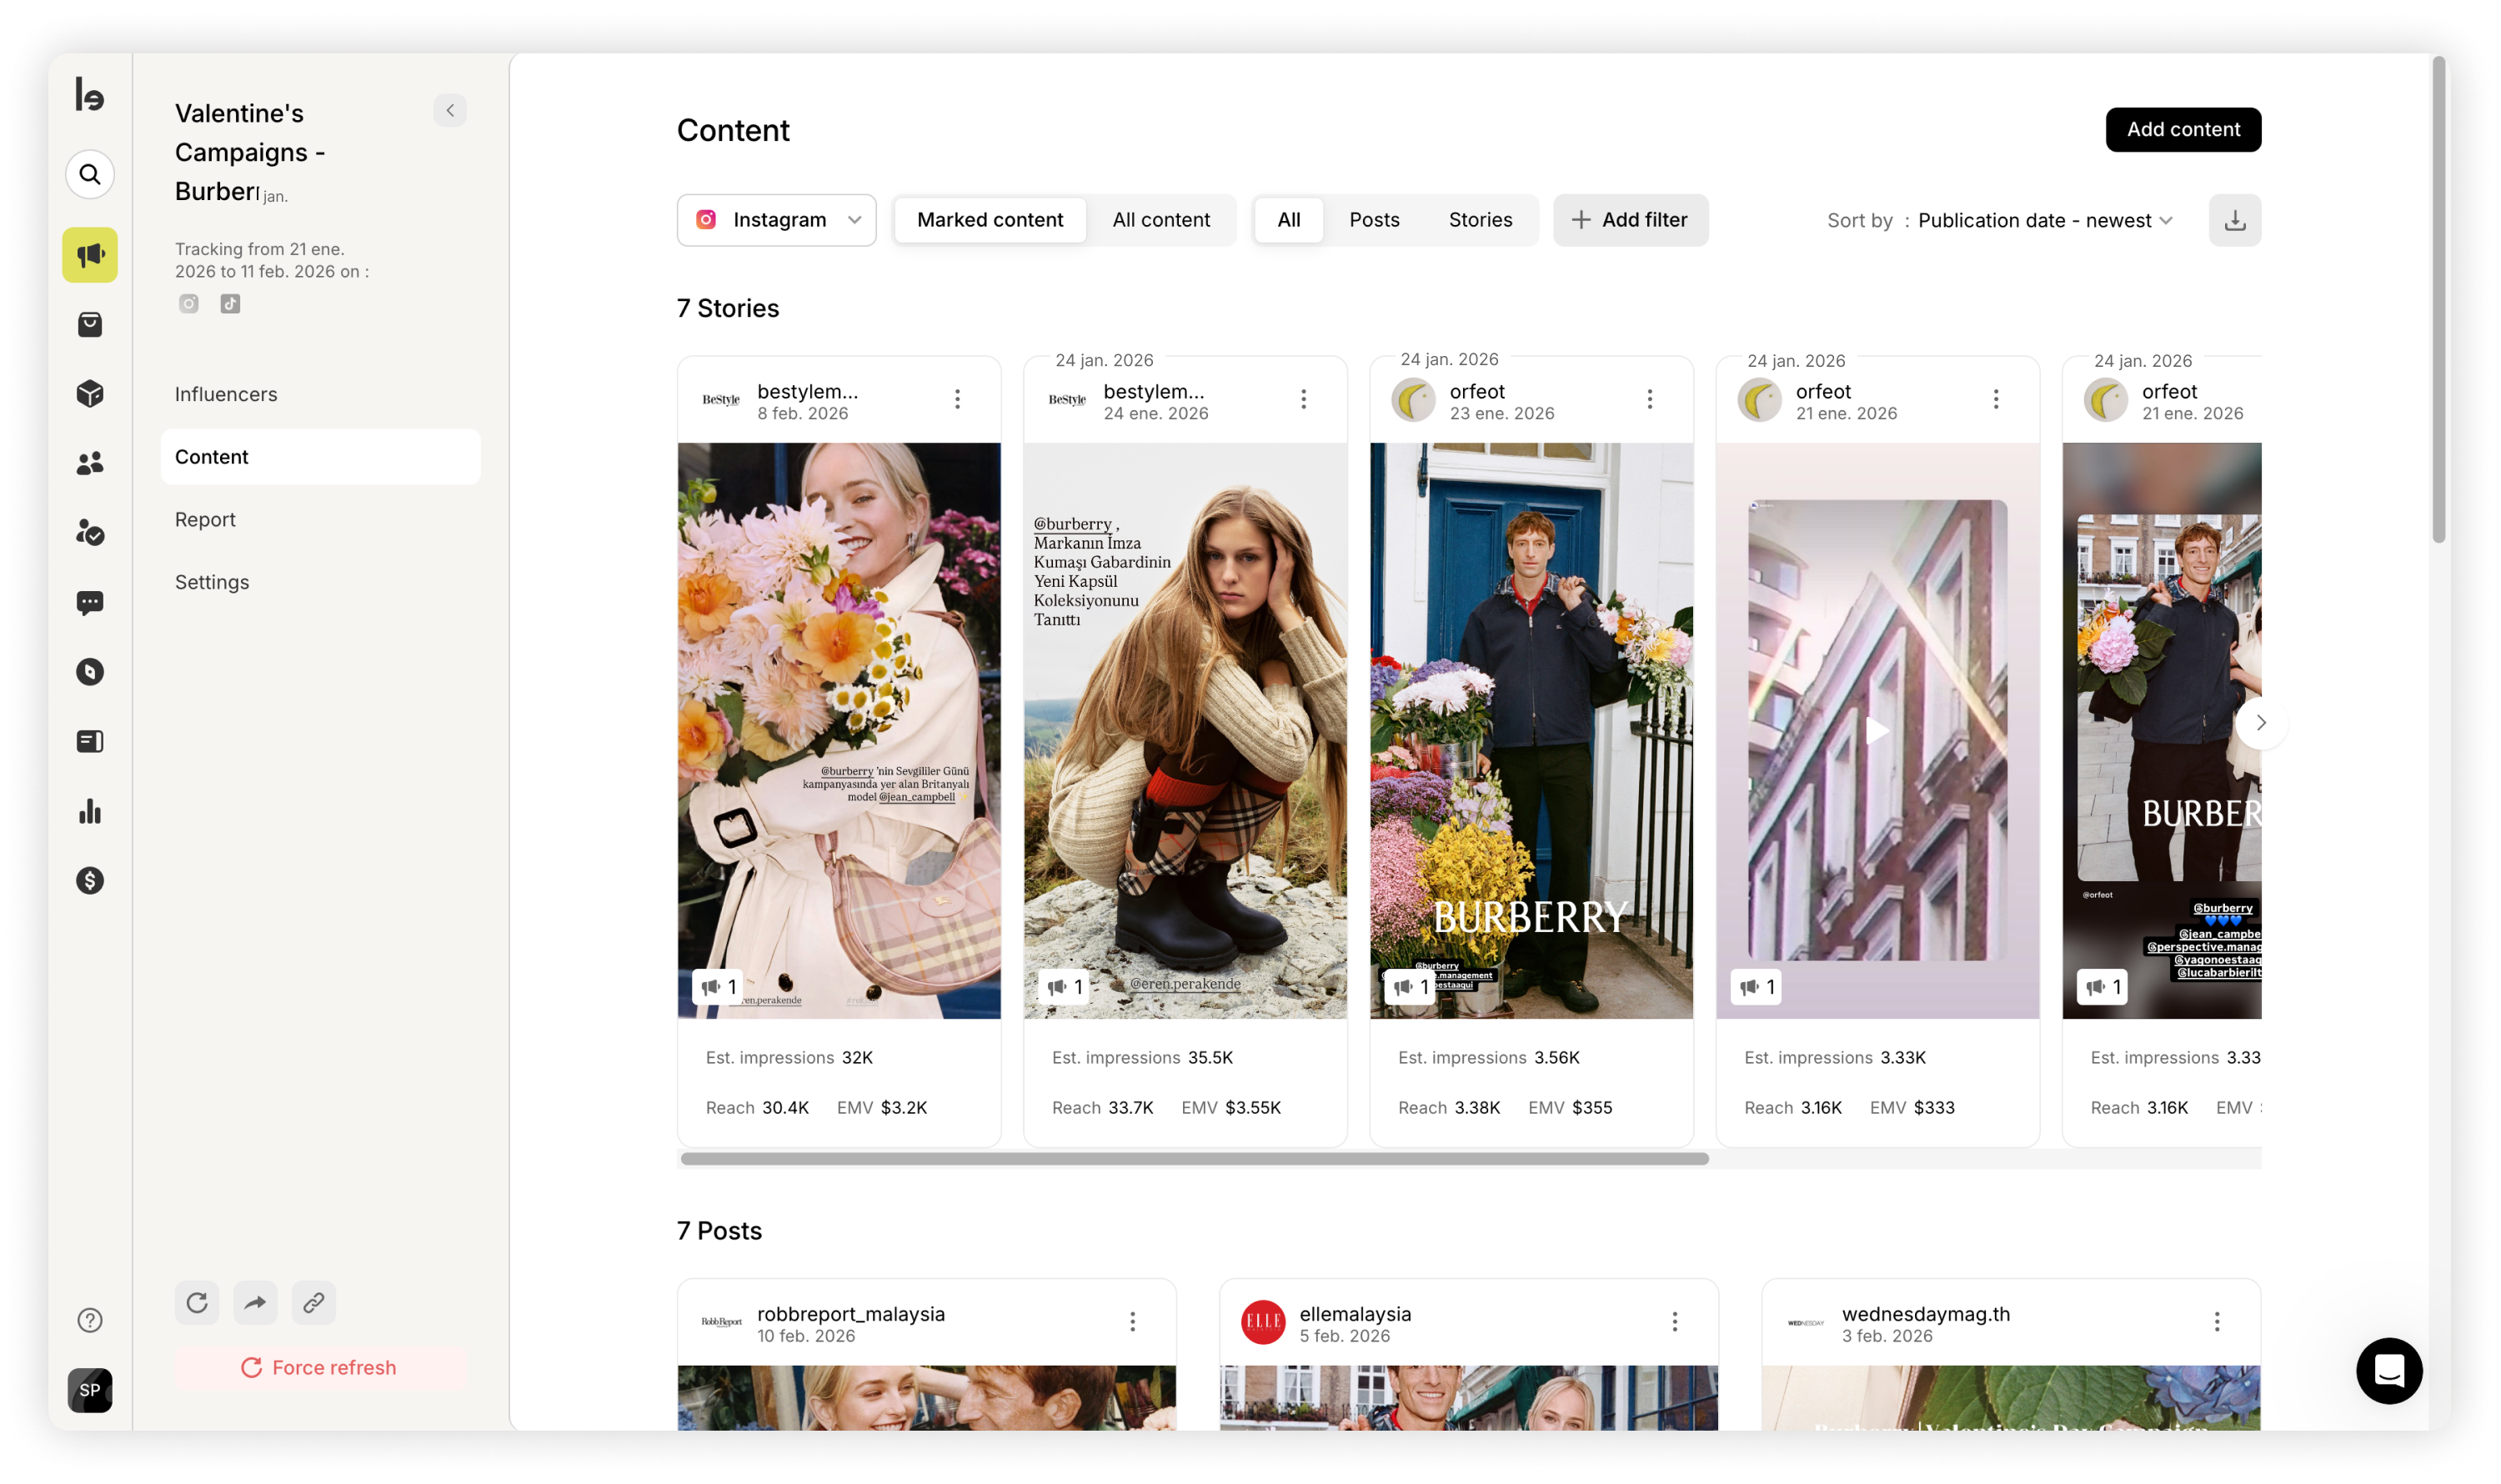
Task: Click the megaphone campaigns sidebar icon
Action: tap(90, 255)
